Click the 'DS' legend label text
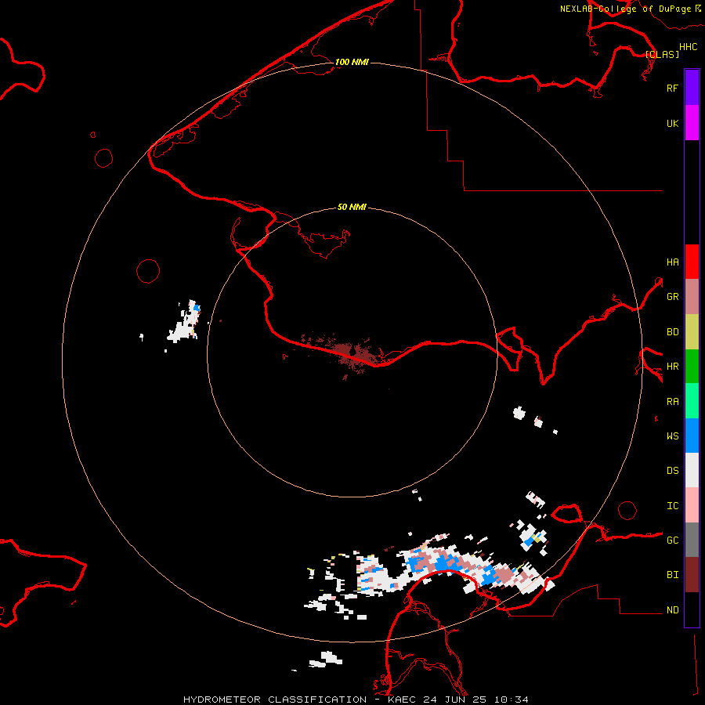705x705 pixels. point(672,470)
